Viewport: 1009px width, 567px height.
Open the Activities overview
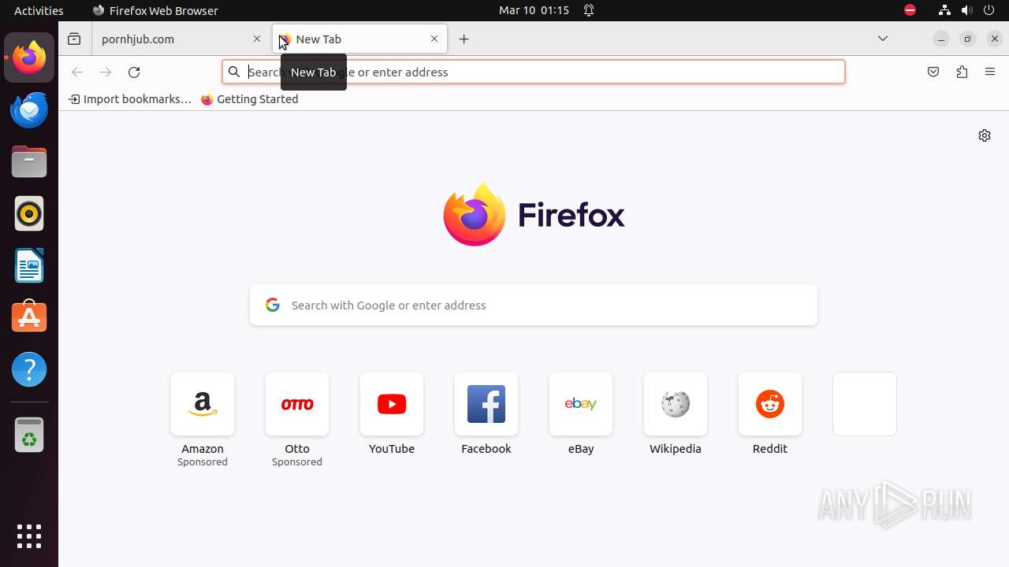pyautogui.click(x=39, y=10)
